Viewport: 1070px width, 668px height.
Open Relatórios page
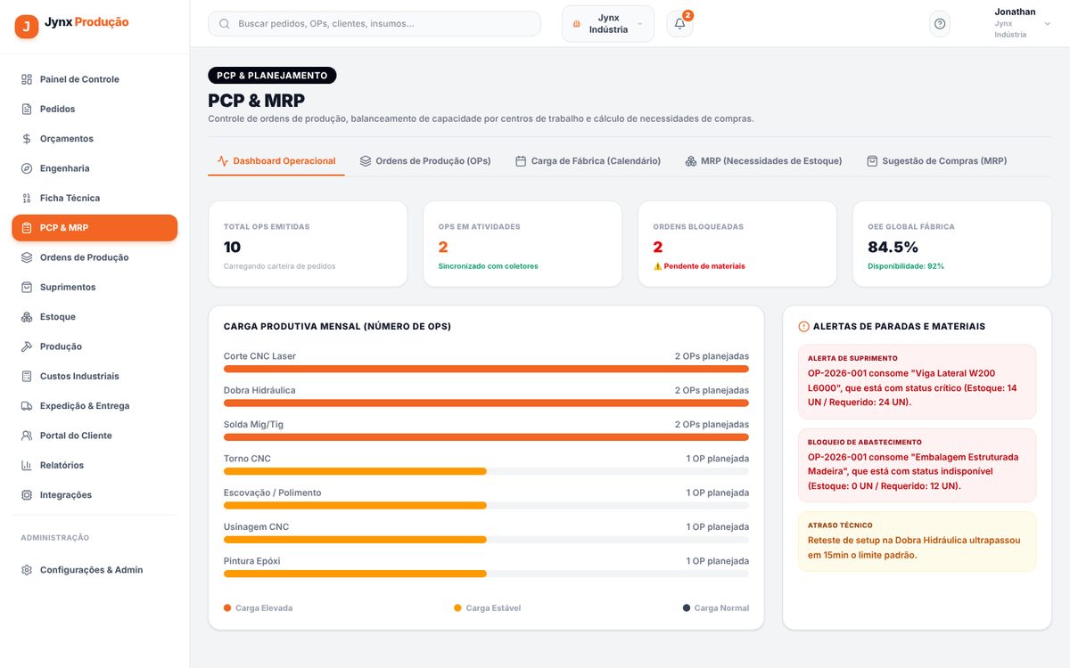coord(95,465)
